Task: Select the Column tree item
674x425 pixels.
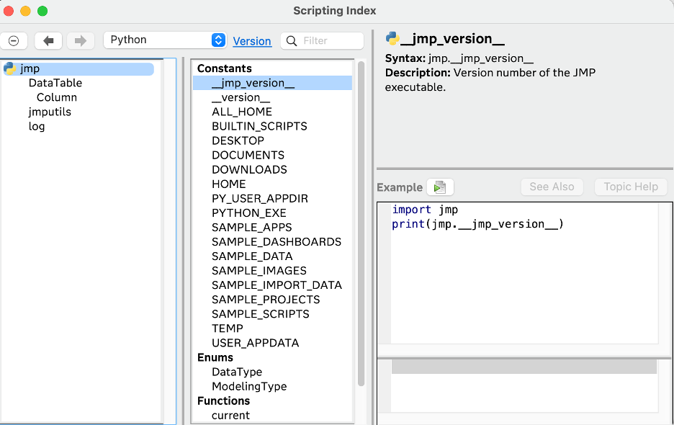Action: click(x=57, y=97)
